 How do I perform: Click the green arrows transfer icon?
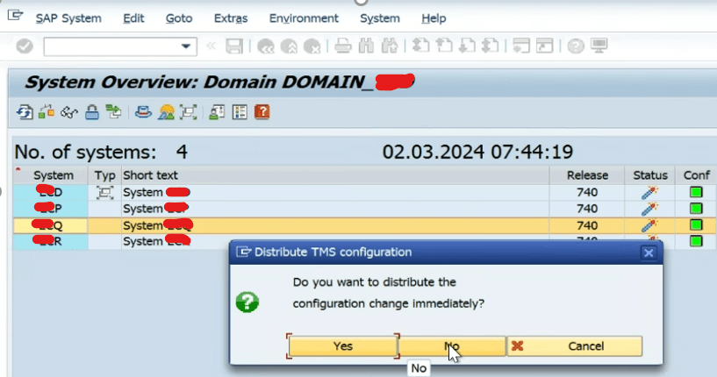(x=113, y=112)
